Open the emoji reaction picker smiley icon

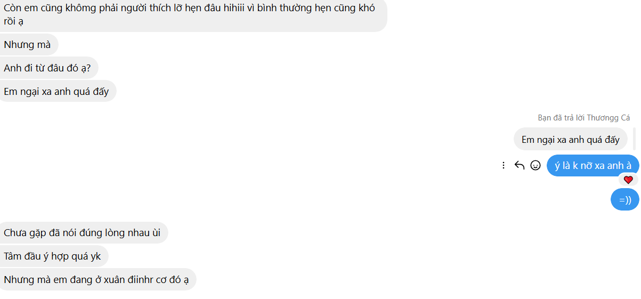coord(535,165)
